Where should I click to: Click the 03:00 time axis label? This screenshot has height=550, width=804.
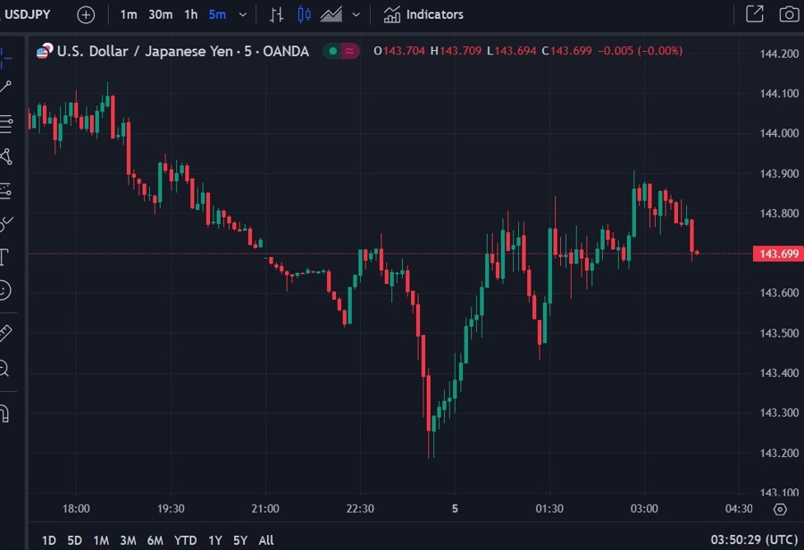pyautogui.click(x=644, y=509)
